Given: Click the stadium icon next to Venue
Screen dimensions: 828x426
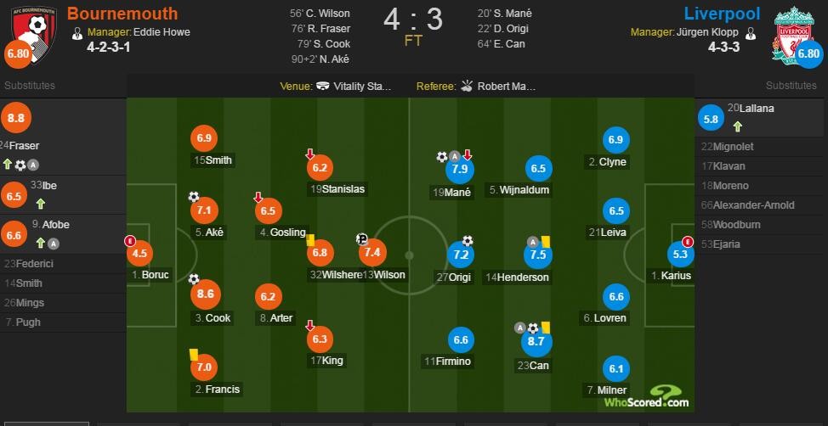Looking at the screenshot, I should tap(323, 87).
